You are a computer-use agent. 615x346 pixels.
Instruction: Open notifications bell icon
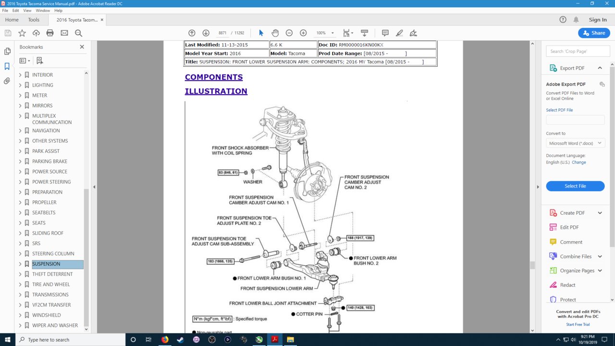[576, 20]
